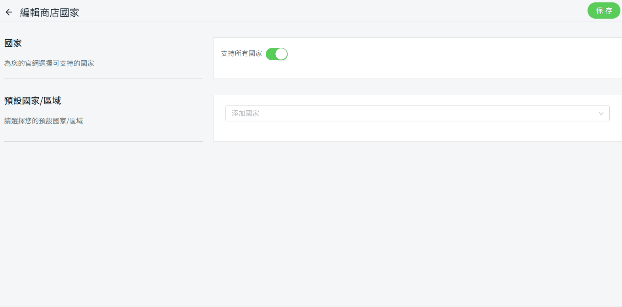Click description 為您的官網選擇可支持的國家

coord(49,63)
